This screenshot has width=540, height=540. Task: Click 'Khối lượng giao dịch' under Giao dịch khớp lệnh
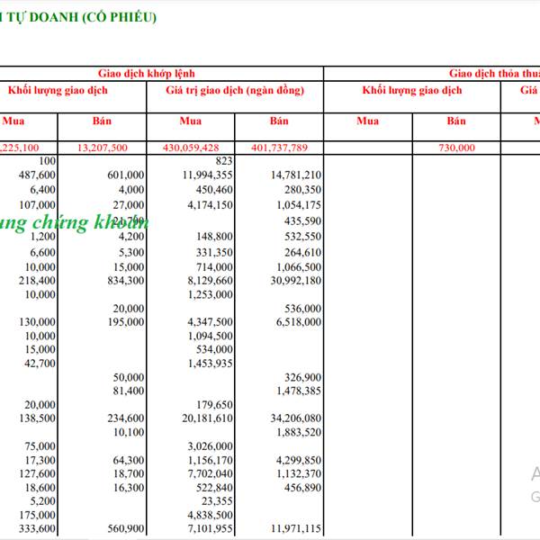pyautogui.click(x=58, y=90)
